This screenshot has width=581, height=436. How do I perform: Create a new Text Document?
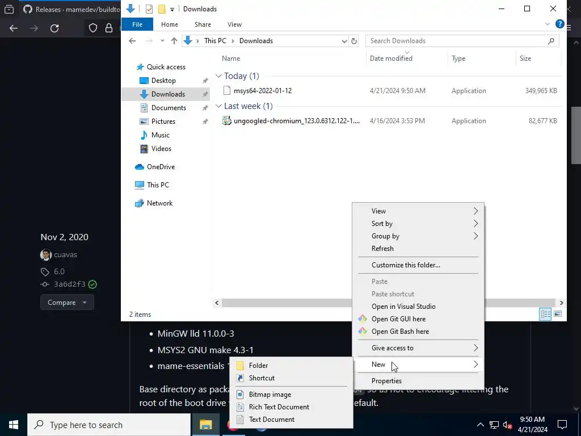click(291, 420)
